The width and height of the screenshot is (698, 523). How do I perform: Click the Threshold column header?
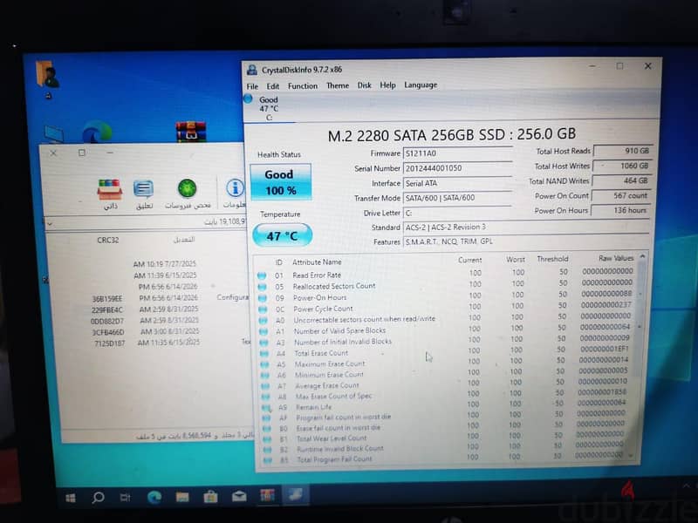552,259
